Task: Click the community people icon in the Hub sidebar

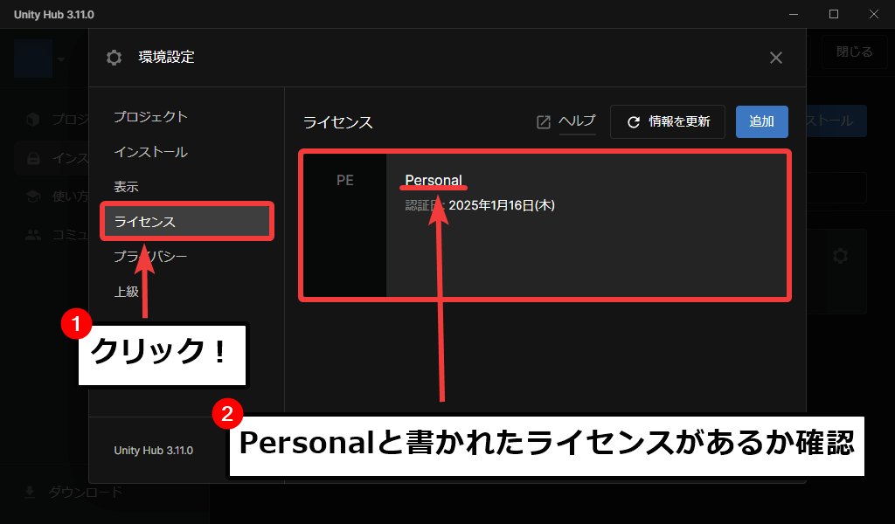Action: pyautogui.click(x=33, y=235)
